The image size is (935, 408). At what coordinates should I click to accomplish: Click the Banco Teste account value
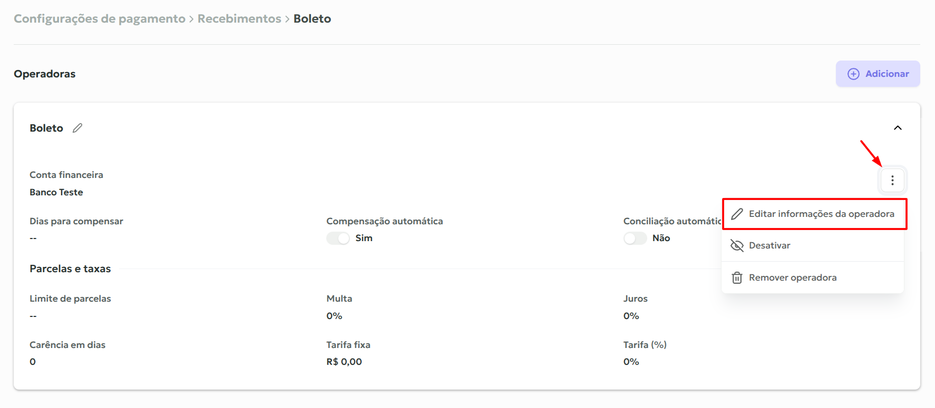coord(56,193)
